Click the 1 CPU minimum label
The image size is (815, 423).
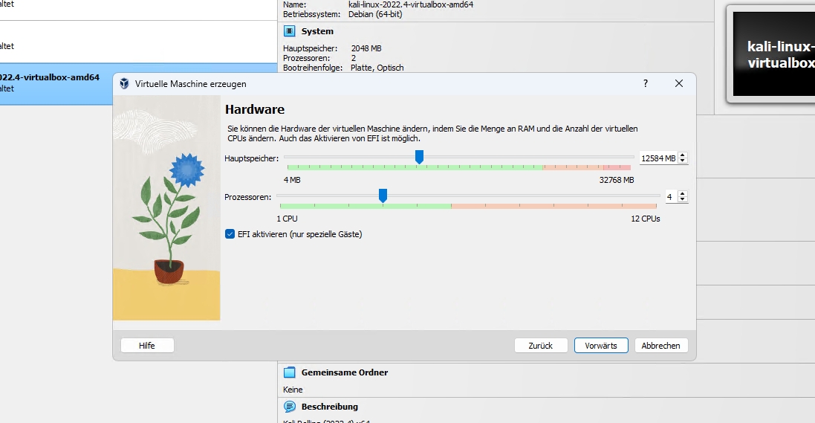click(288, 219)
